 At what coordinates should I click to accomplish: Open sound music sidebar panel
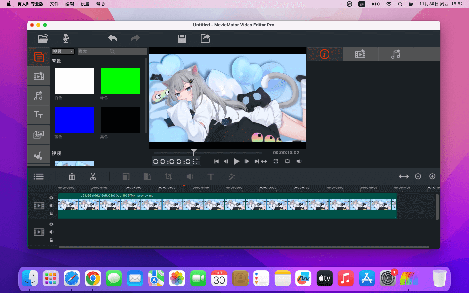tap(38, 155)
